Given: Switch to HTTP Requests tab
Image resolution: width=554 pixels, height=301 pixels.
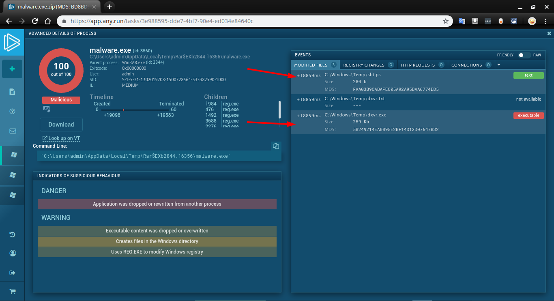Looking at the screenshot, I should coord(423,65).
